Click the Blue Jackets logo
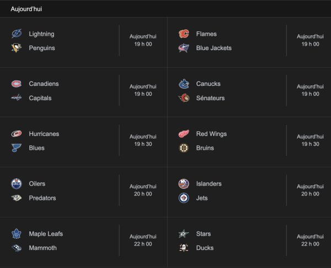Screen dimensions: 331x268 coord(183,48)
